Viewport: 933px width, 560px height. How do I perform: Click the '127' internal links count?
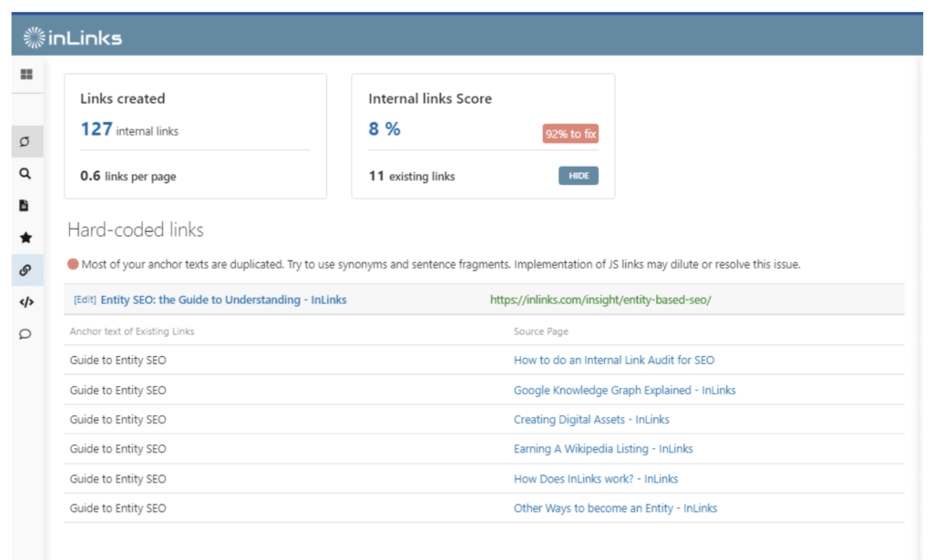(x=96, y=129)
